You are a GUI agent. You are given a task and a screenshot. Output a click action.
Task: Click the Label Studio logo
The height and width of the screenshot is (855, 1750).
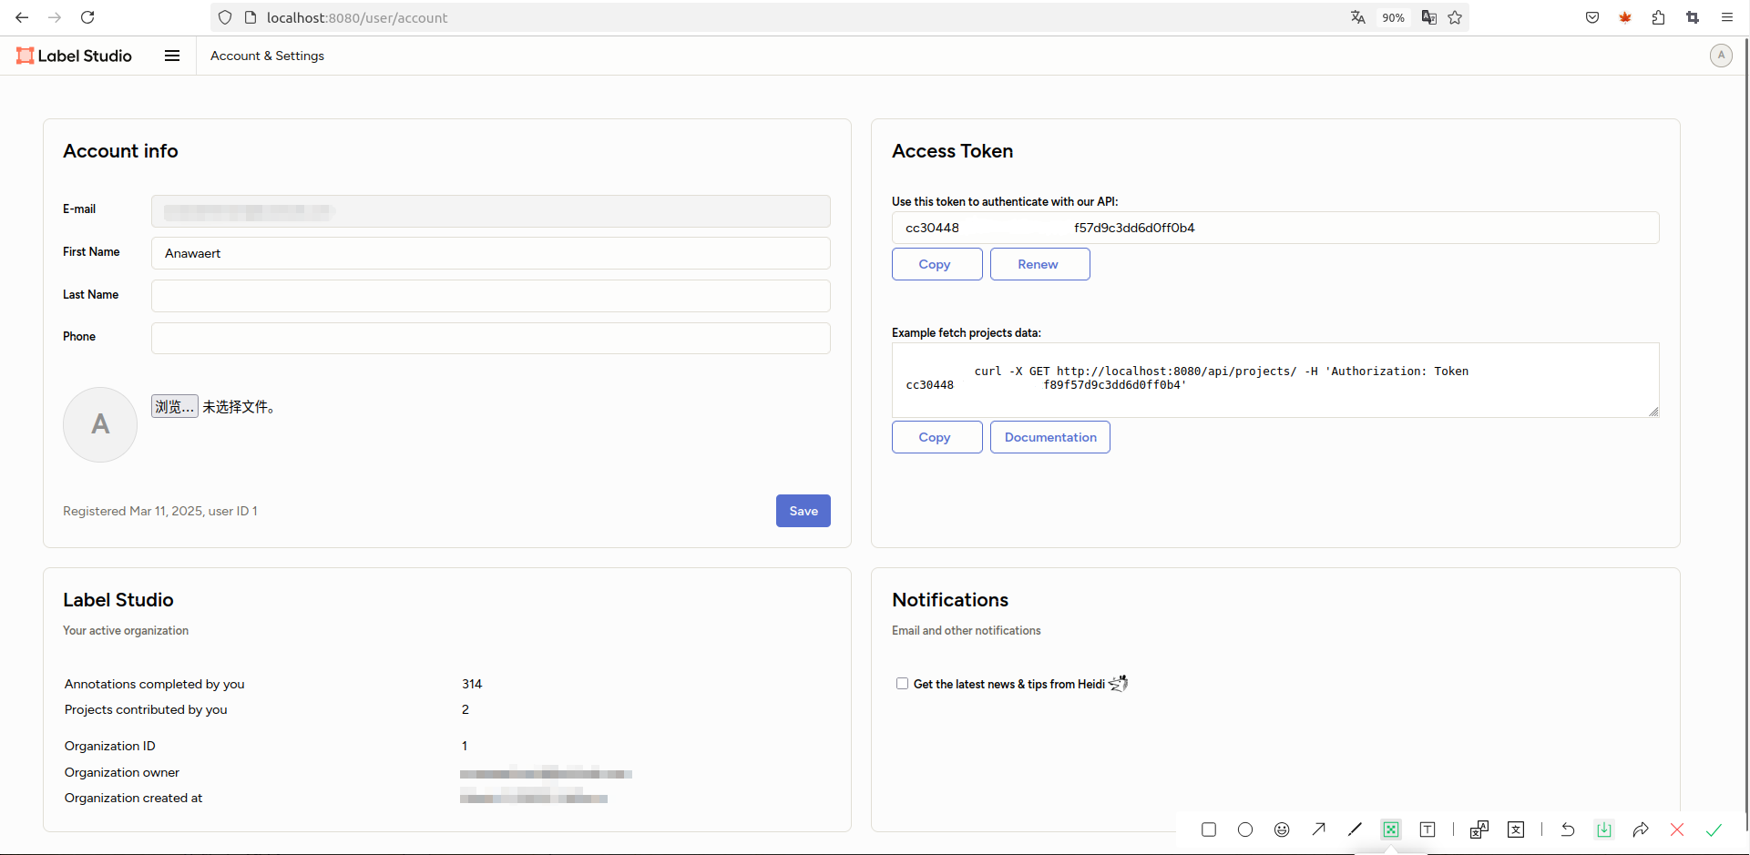pos(75,56)
